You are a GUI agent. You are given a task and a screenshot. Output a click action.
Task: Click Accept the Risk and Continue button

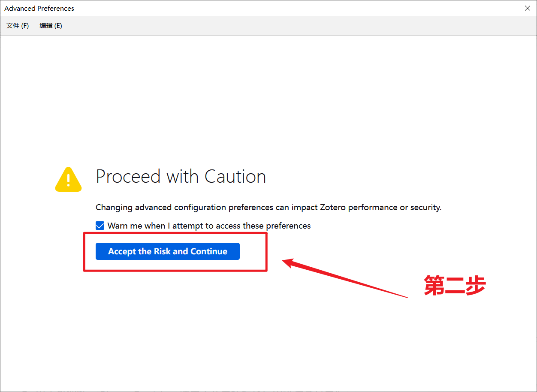[168, 251]
